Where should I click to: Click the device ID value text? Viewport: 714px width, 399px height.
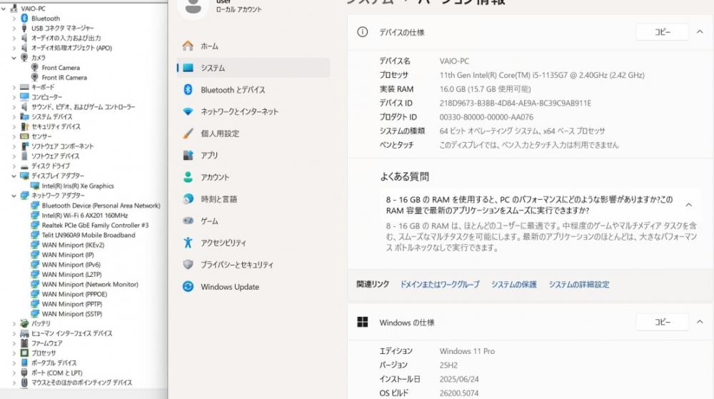515,103
